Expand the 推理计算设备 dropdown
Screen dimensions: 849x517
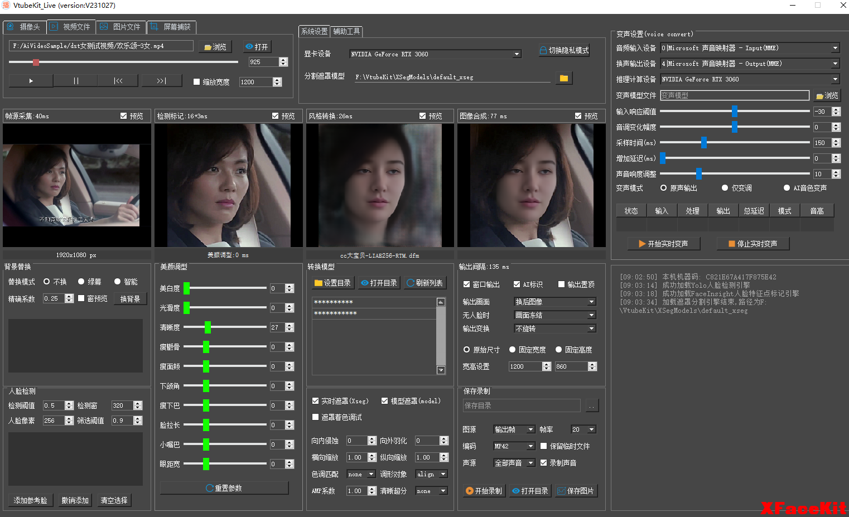coord(750,79)
